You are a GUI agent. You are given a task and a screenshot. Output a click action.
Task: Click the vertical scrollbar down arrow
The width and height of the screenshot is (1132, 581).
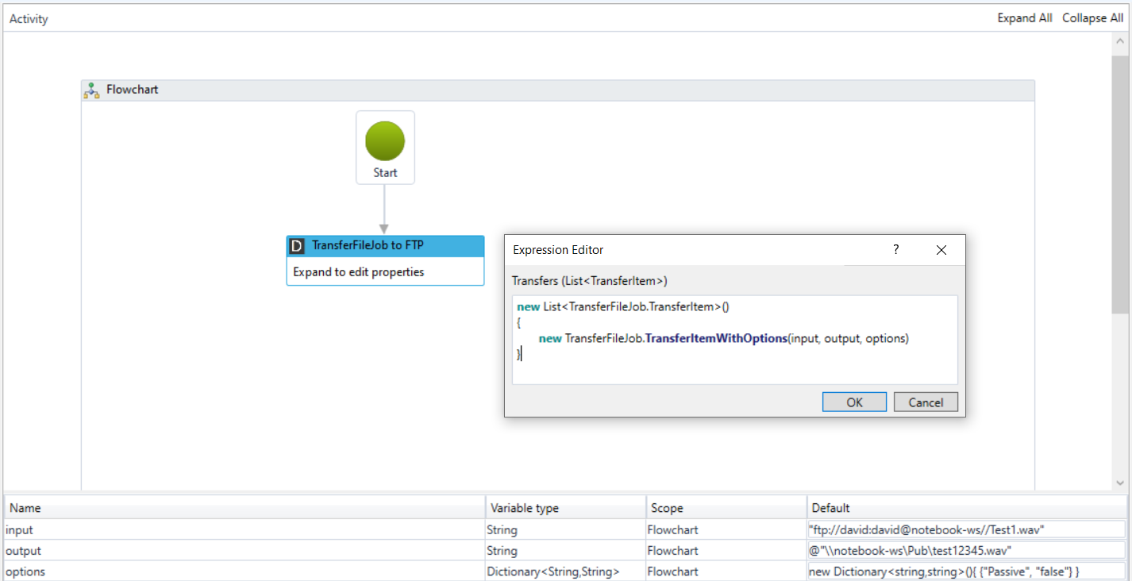(1120, 483)
